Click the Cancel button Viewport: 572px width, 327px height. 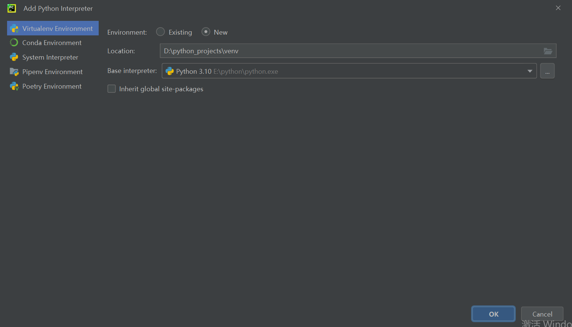pyautogui.click(x=542, y=314)
